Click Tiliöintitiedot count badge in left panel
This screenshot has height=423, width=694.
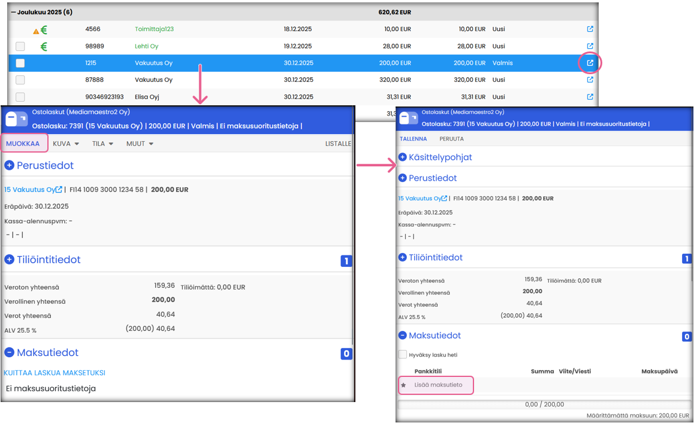[x=346, y=261]
